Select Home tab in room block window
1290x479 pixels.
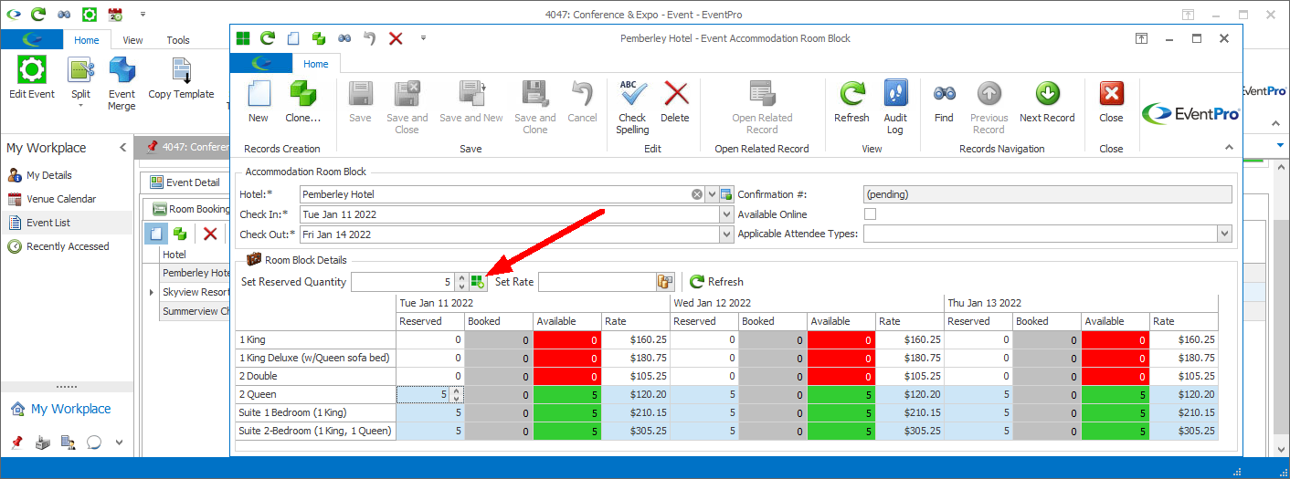tap(316, 64)
